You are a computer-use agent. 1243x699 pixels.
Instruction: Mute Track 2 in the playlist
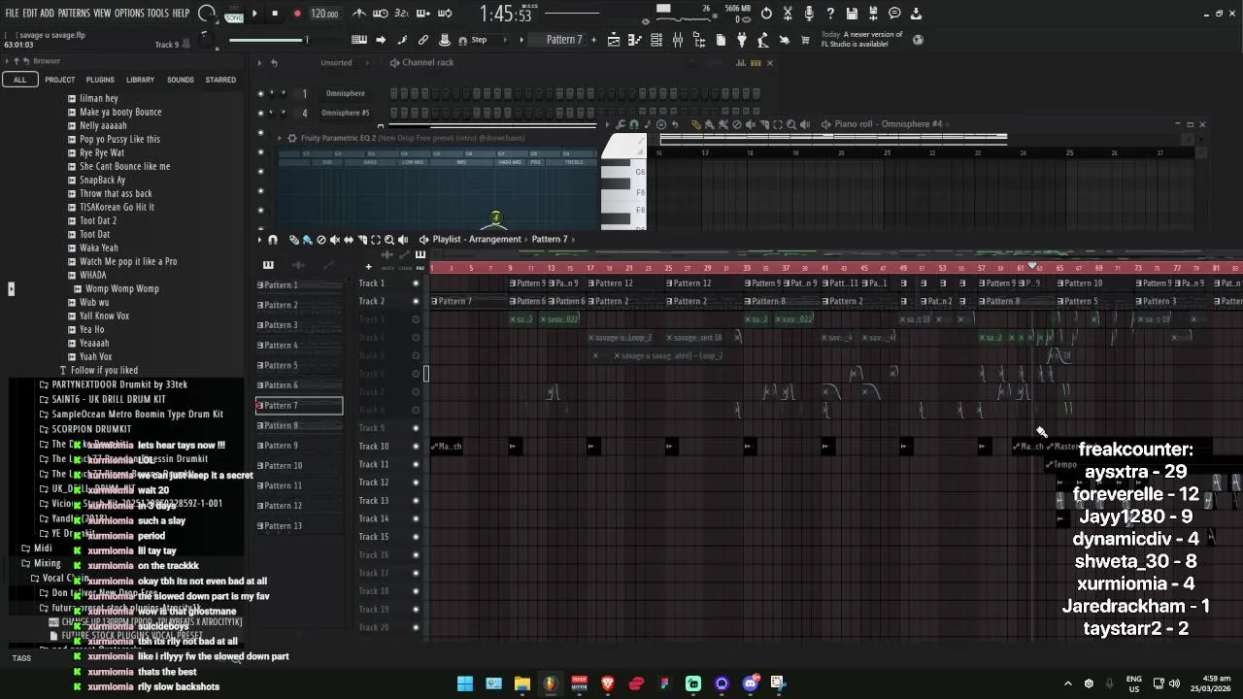416,301
